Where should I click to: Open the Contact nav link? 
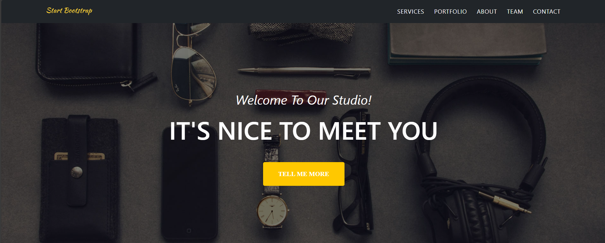tap(546, 12)
